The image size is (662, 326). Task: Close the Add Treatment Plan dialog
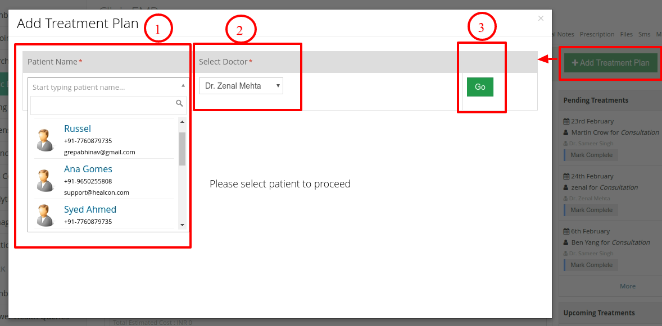541,18
